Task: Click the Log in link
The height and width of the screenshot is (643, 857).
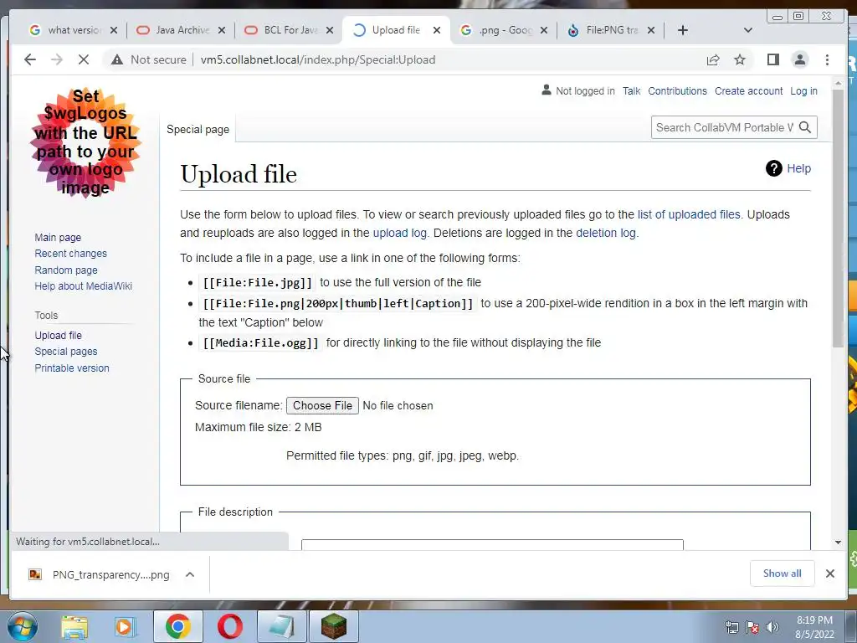Action: (803, 90)
